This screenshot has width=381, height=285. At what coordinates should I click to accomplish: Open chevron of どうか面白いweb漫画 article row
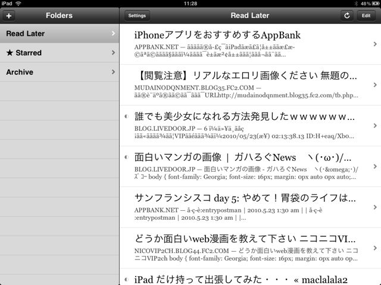[375, 248]
